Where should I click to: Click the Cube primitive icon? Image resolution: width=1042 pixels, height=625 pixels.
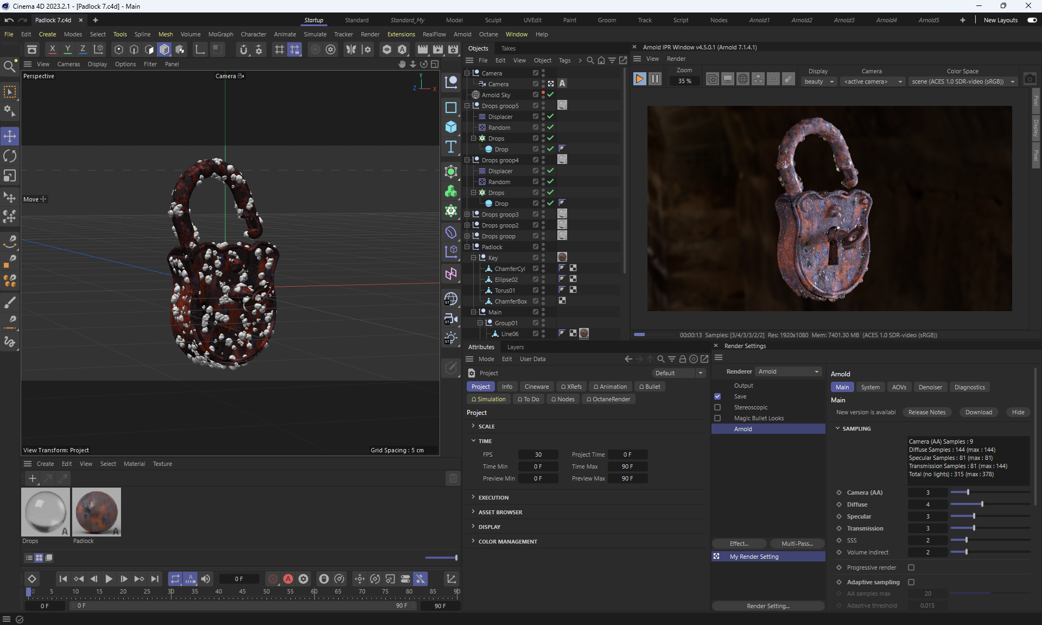coord(450,127)
